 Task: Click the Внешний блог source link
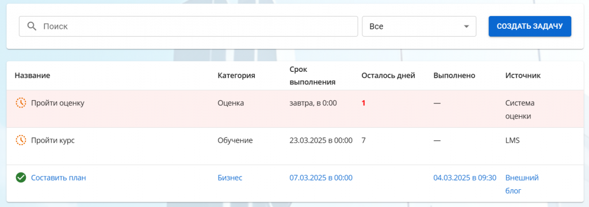(522, 185)
